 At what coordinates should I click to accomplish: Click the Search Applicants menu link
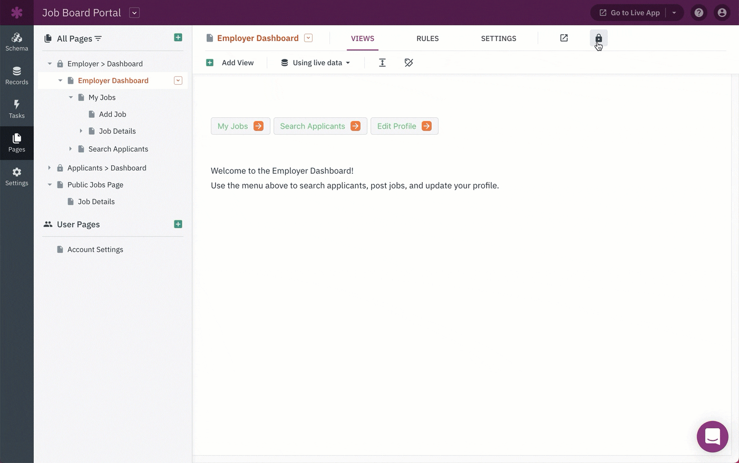point(320,126)
